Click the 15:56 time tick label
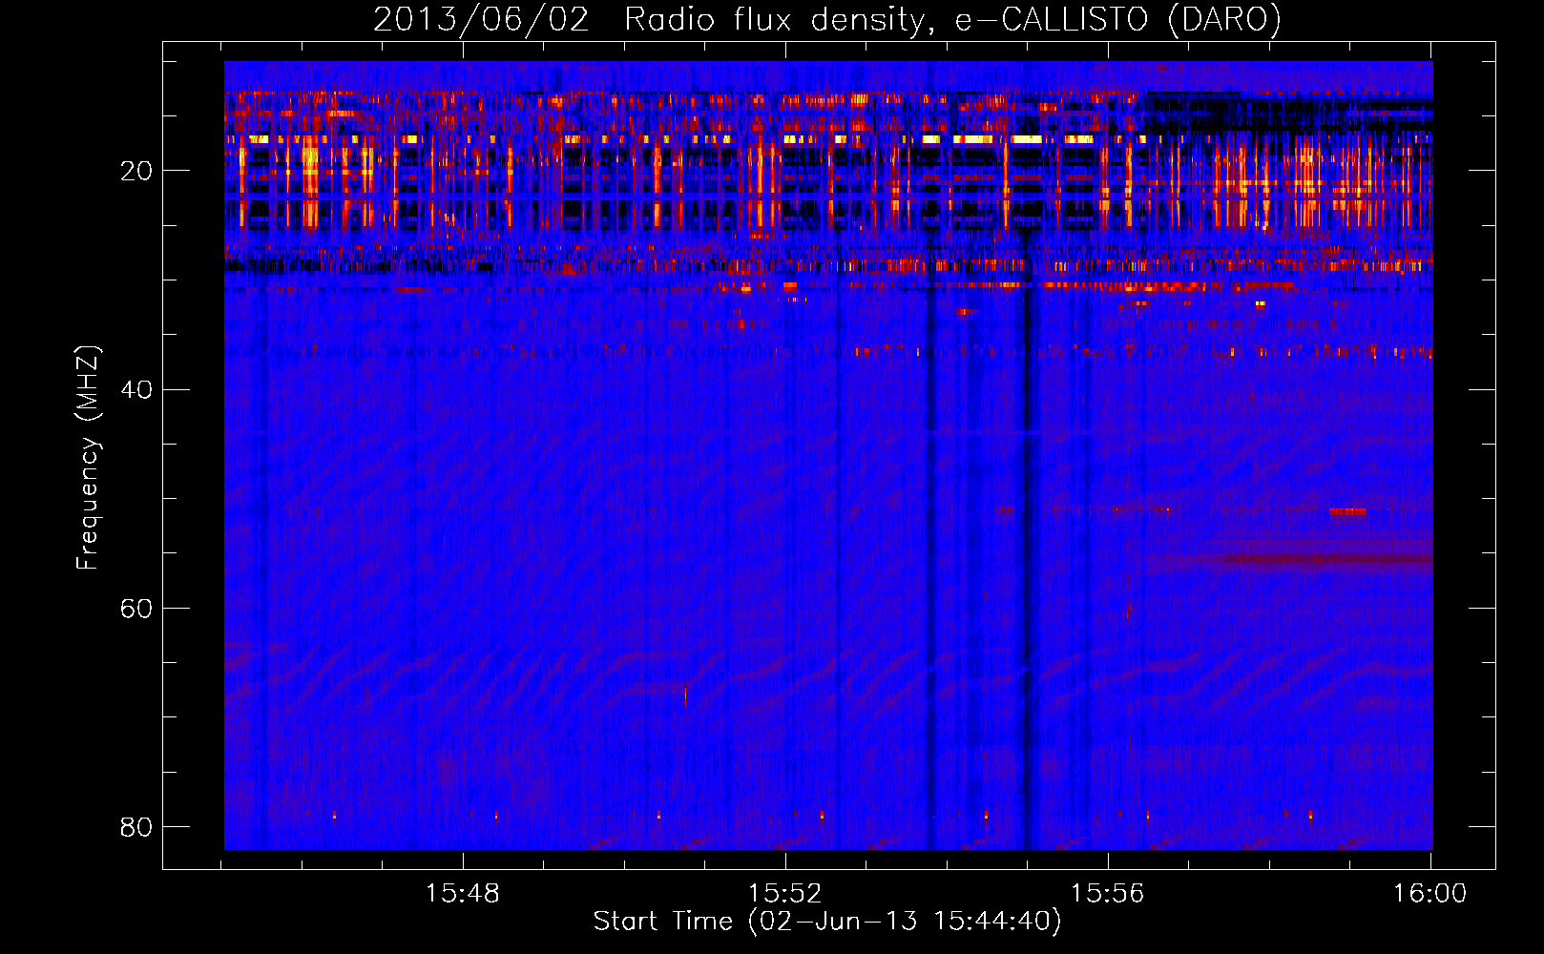The height and width of the screenshot is (954, 1544). point(1107,894)
